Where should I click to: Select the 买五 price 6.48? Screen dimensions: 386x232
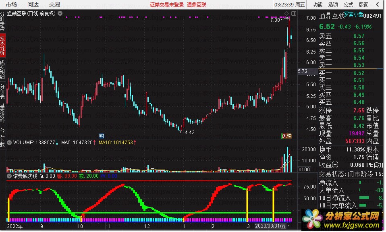point(359,102)
